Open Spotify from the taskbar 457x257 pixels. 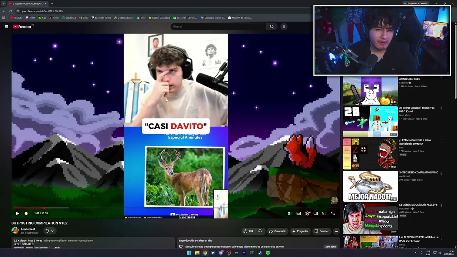coord(268,253)
